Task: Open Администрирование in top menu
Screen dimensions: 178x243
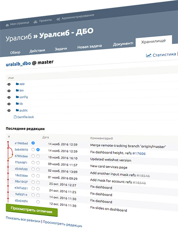Action: (78, 17)
